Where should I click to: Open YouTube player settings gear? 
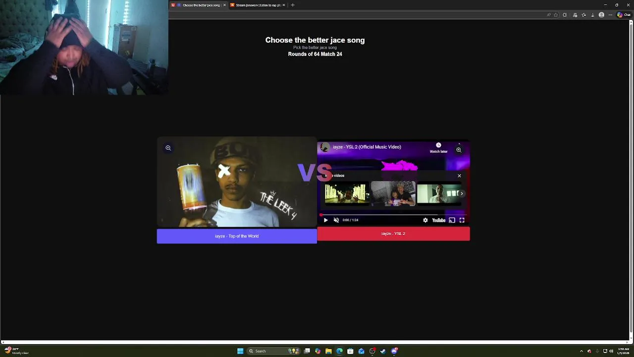(x=425, y=220)
